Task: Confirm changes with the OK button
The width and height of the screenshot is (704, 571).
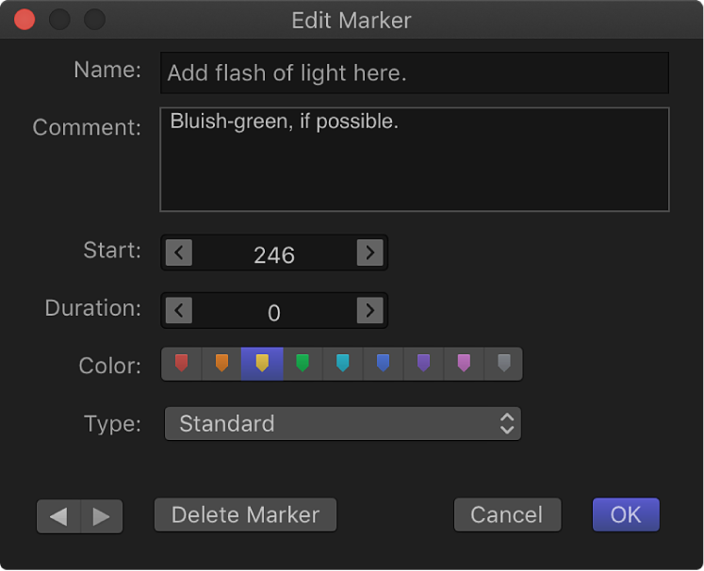Action: (626, 515)
